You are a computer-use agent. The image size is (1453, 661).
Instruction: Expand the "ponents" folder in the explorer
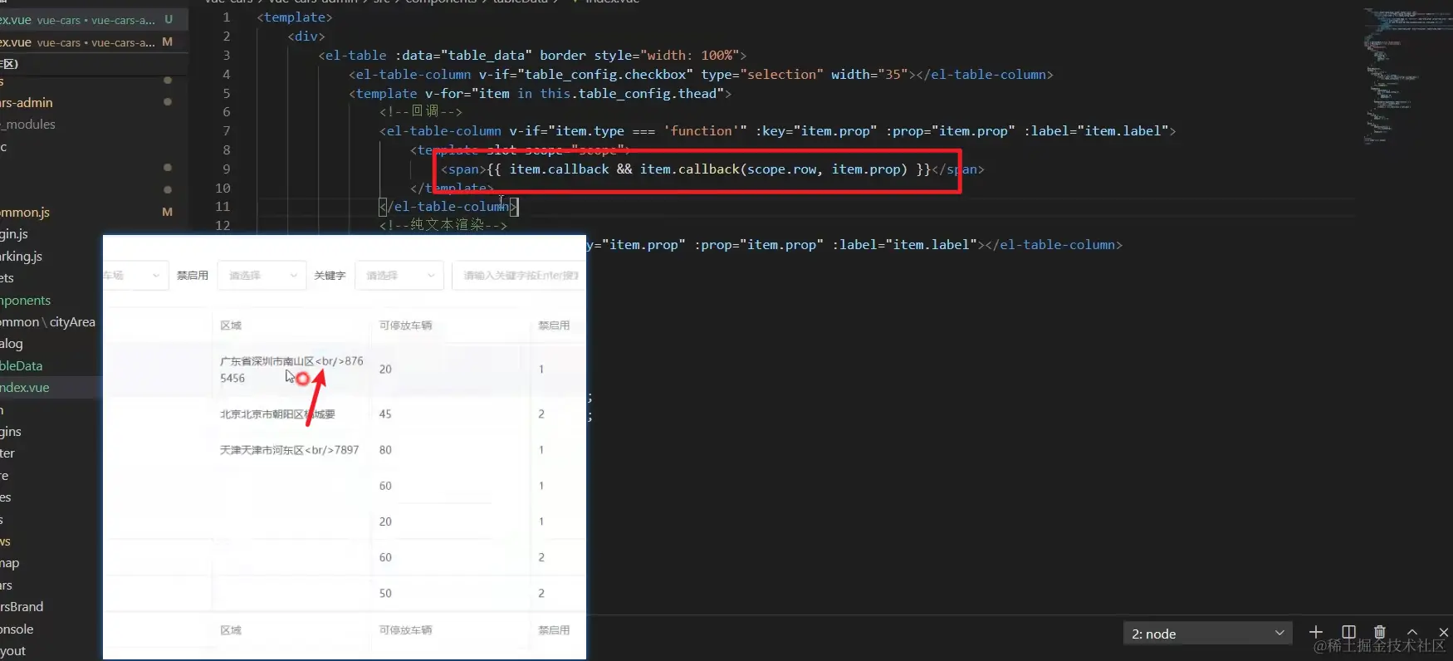coord(26,301)
